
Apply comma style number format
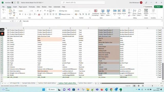(83, 14)
